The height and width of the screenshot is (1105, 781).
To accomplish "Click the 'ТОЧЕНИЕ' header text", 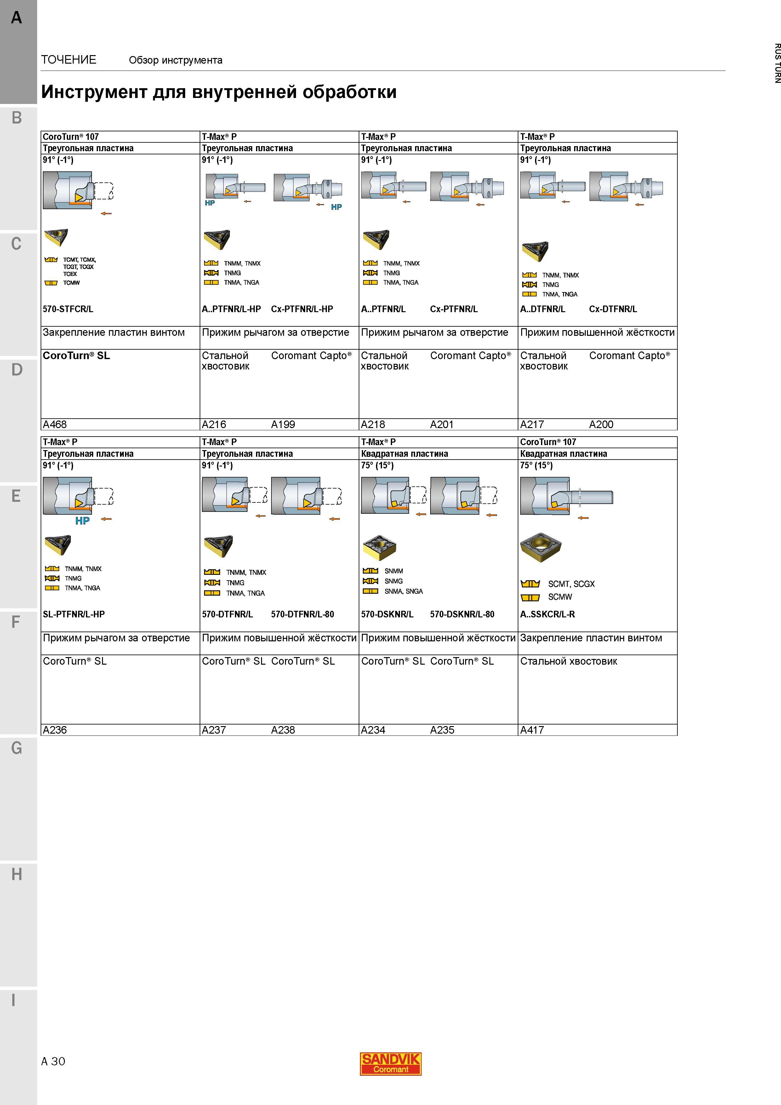I will click(69, 60).
